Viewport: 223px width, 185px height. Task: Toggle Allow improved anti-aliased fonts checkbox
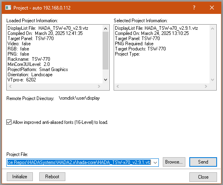point(9,122)
